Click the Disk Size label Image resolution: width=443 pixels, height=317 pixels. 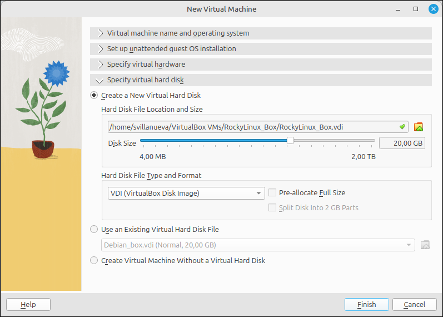[122, 143]
